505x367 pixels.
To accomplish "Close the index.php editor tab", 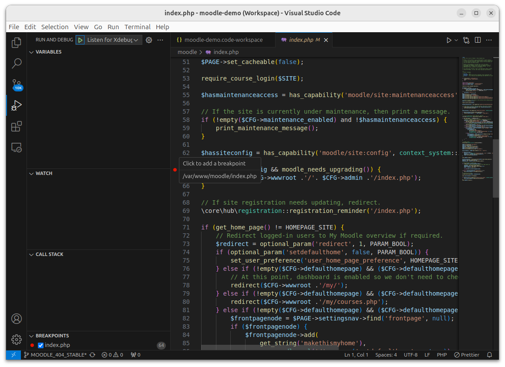I will [x=326, y=40].
